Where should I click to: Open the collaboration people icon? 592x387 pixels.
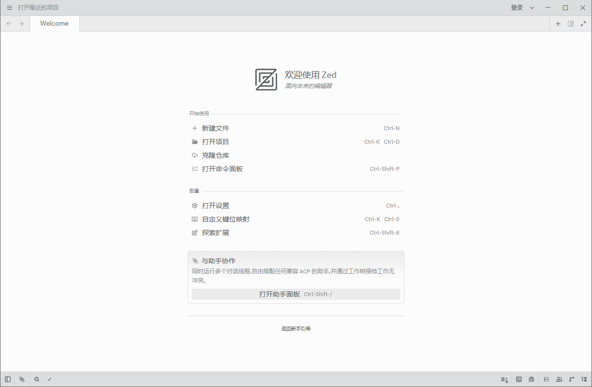pos(559,379)
